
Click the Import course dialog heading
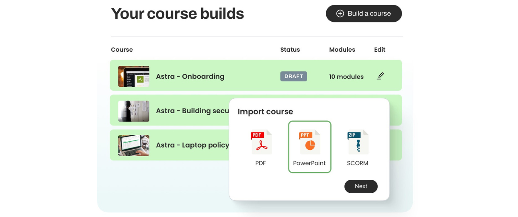coord(265,111)
